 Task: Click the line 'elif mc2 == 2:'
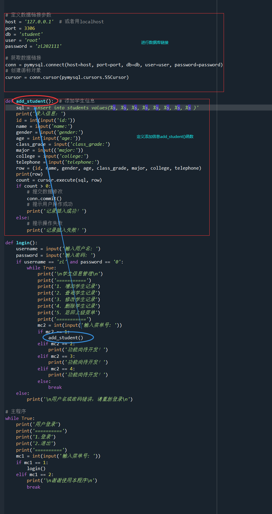point(56,344)
